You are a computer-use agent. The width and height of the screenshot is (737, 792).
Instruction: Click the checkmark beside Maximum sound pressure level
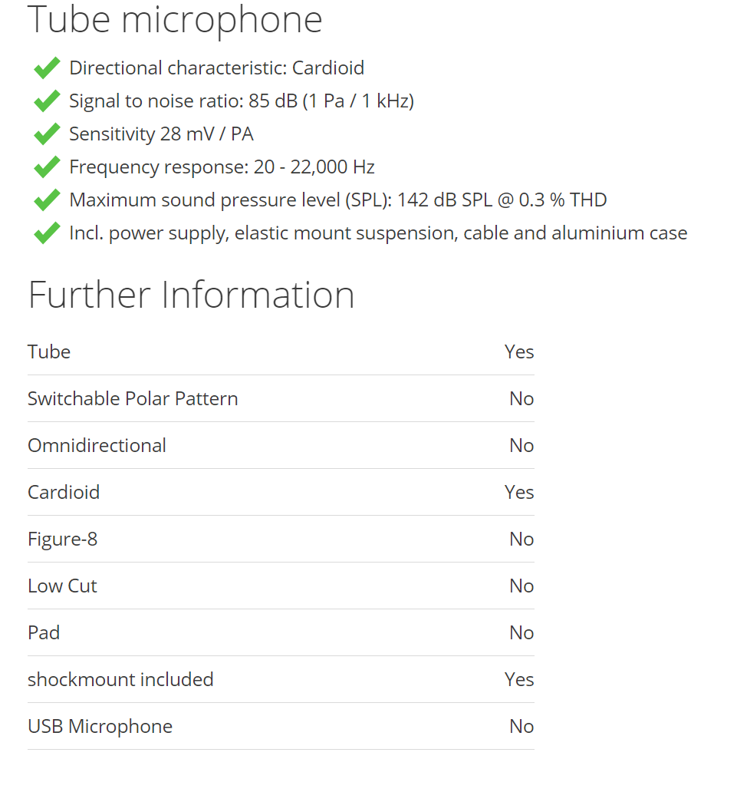pos(47,200)
